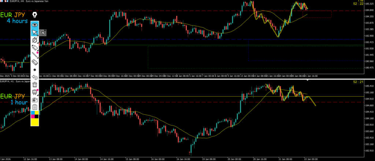Pick the magenta color swatch

click(33, 116)
